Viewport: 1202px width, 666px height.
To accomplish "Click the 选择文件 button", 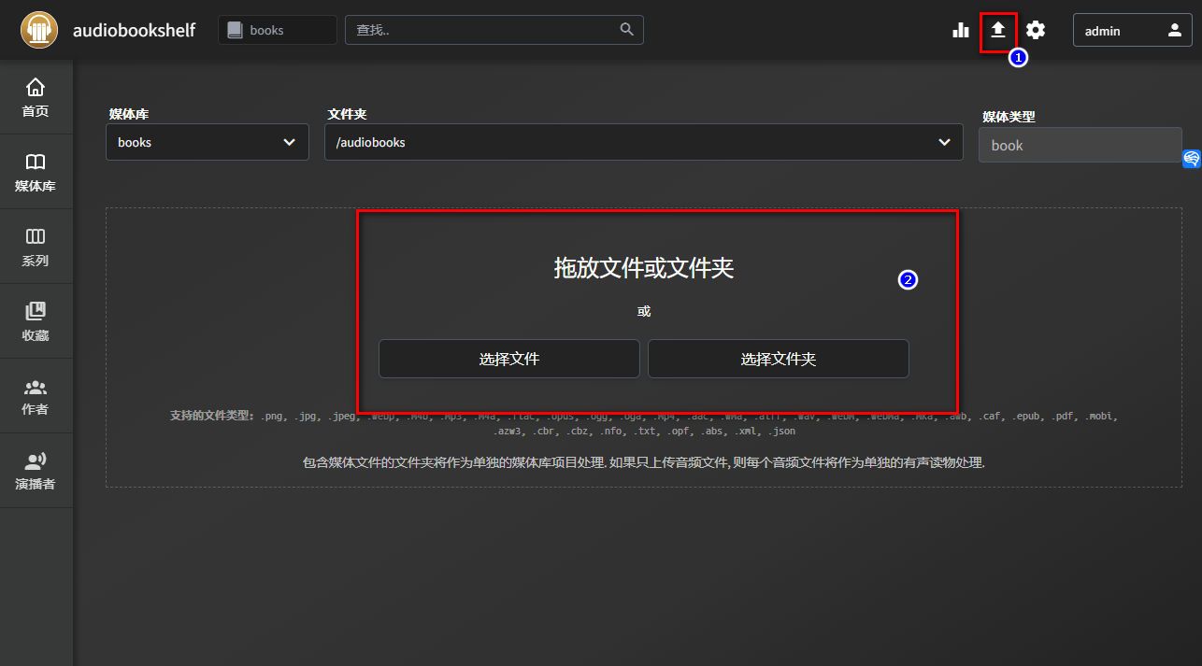I will (x=509, y=359).
